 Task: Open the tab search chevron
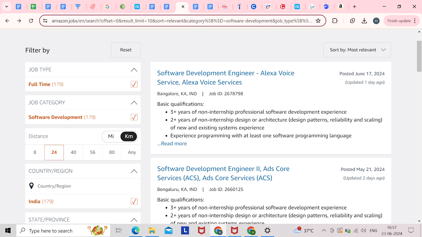(7, 7)
